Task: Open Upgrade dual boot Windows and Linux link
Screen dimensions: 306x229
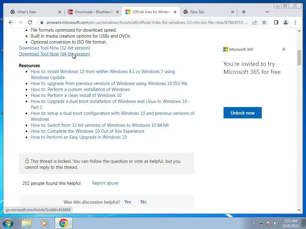Action: pyautogui.click(x=110, y=104)
